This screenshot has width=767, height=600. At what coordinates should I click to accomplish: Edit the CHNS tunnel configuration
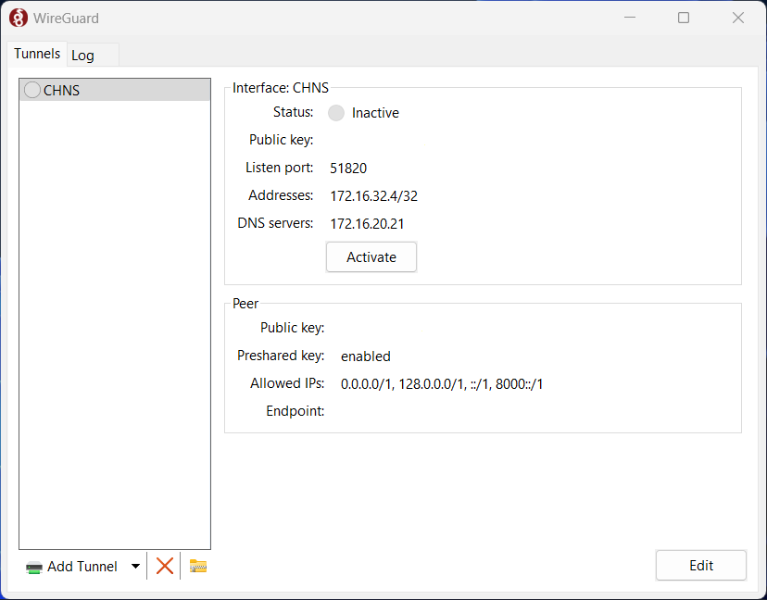(700, 565)
